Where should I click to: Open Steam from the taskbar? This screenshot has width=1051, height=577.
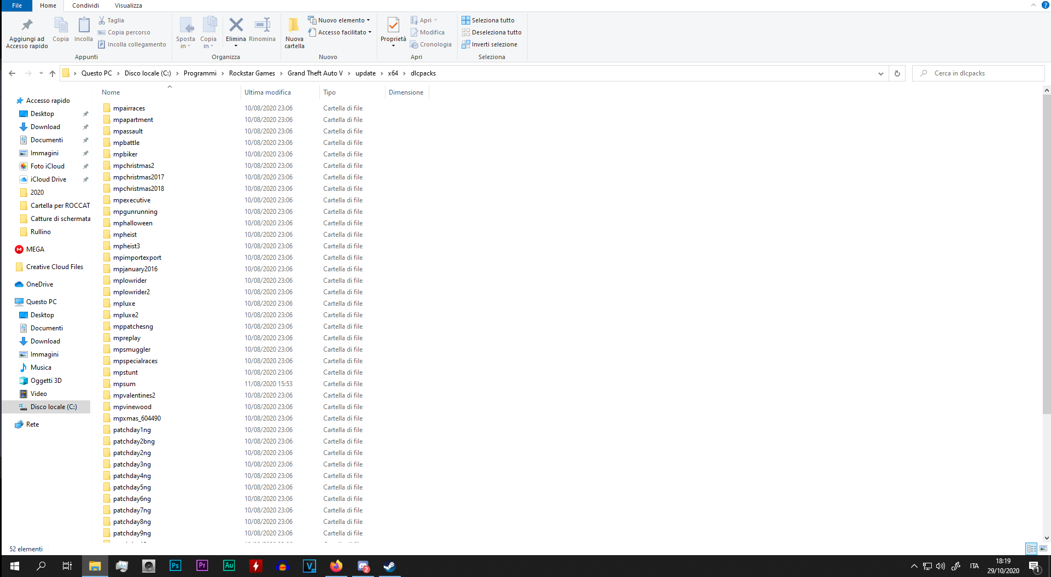coord(389,566)
